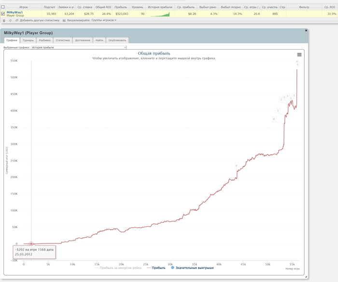Sort by the Ср. прибыль column header

(x=185, y=7)
